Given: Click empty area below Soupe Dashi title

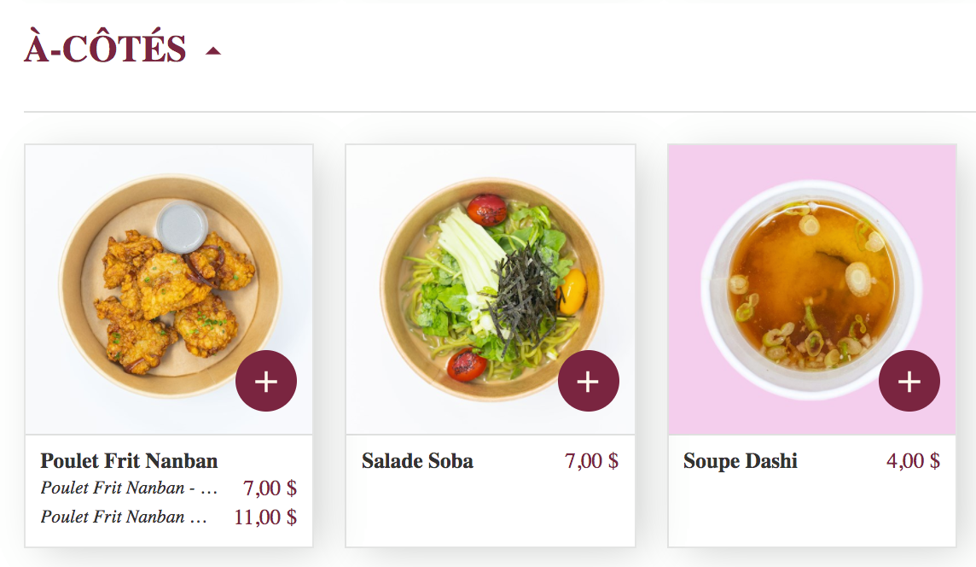Looking at the screenshot, I should point(811,512).
